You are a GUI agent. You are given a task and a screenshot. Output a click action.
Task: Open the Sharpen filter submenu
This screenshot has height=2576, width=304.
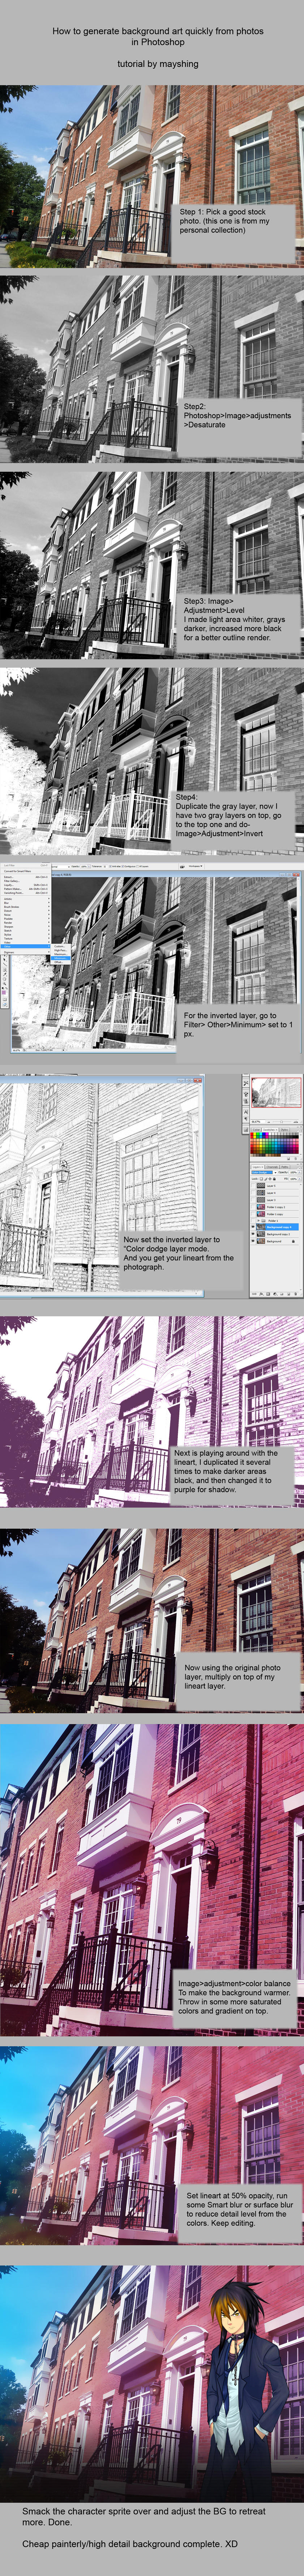26,927
